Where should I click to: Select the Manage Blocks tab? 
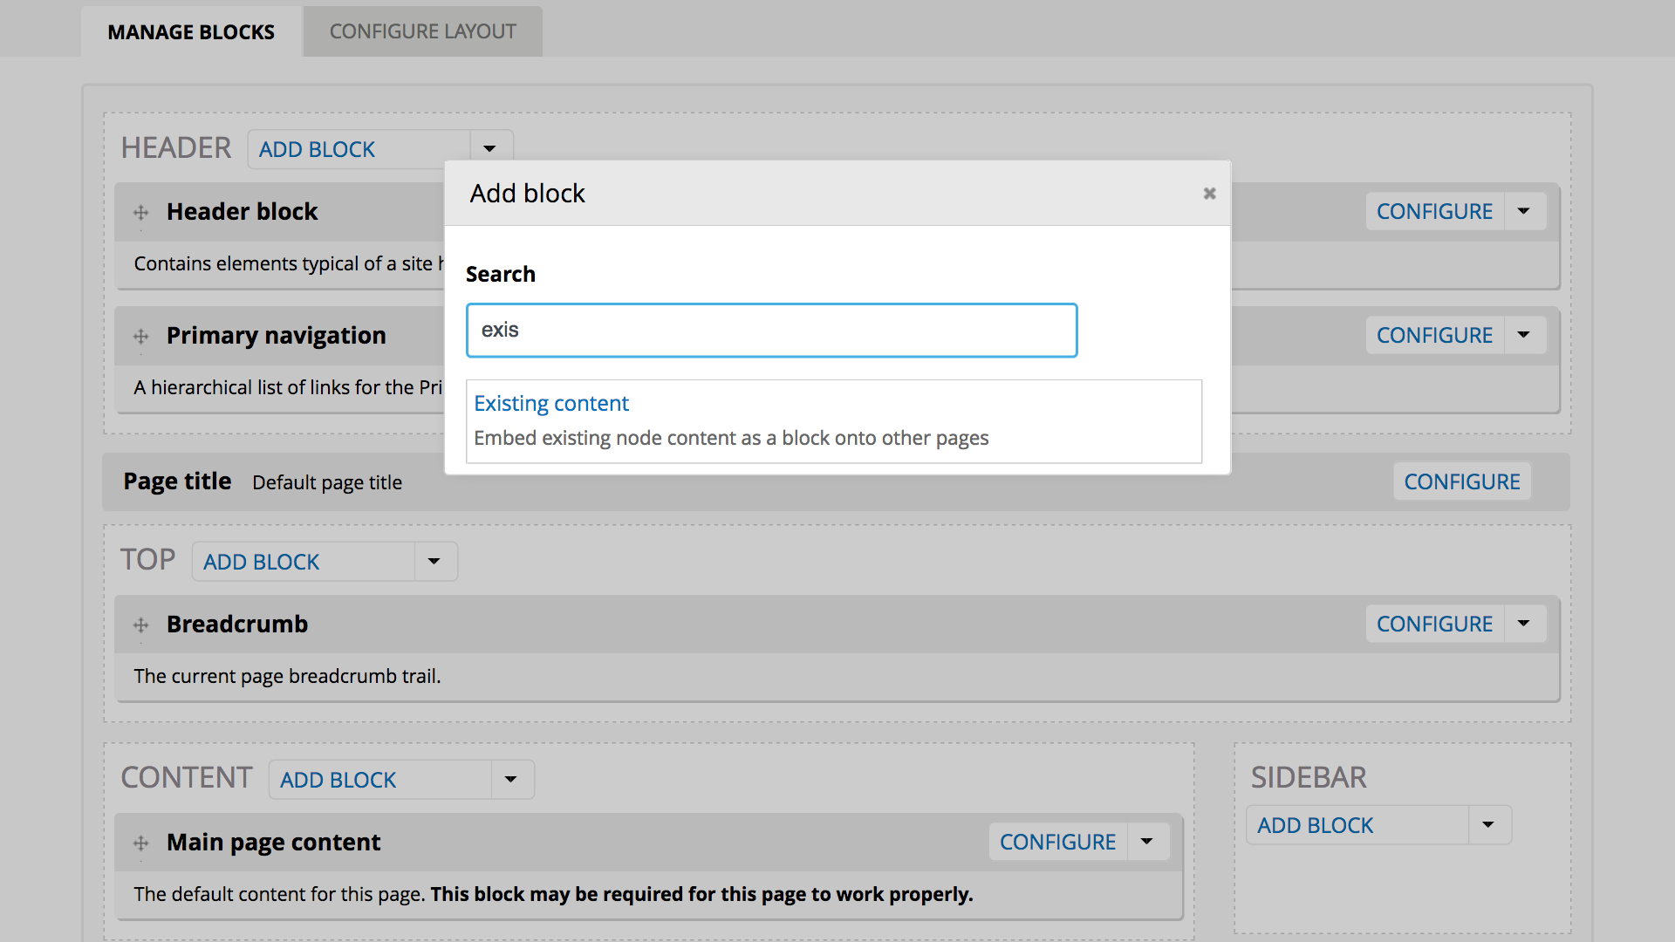[191, 32]
